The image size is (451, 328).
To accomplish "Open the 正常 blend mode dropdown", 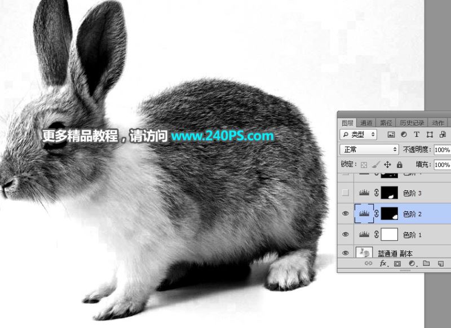I will pos(369,149).
